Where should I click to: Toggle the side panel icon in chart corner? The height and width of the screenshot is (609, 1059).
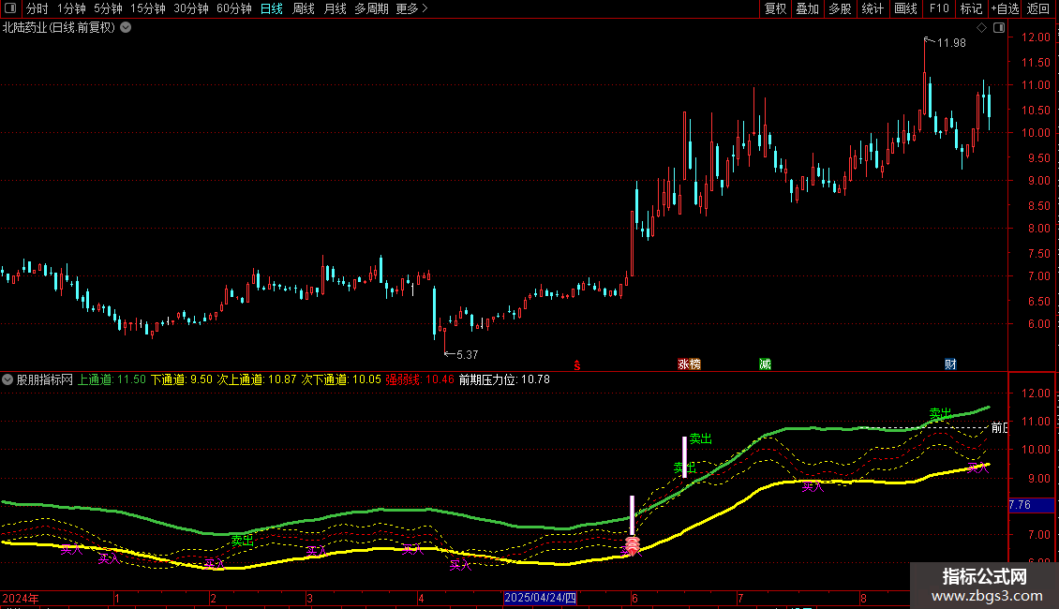[999, 28]
